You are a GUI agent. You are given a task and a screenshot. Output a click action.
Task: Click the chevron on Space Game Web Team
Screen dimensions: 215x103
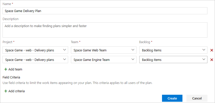133,50
